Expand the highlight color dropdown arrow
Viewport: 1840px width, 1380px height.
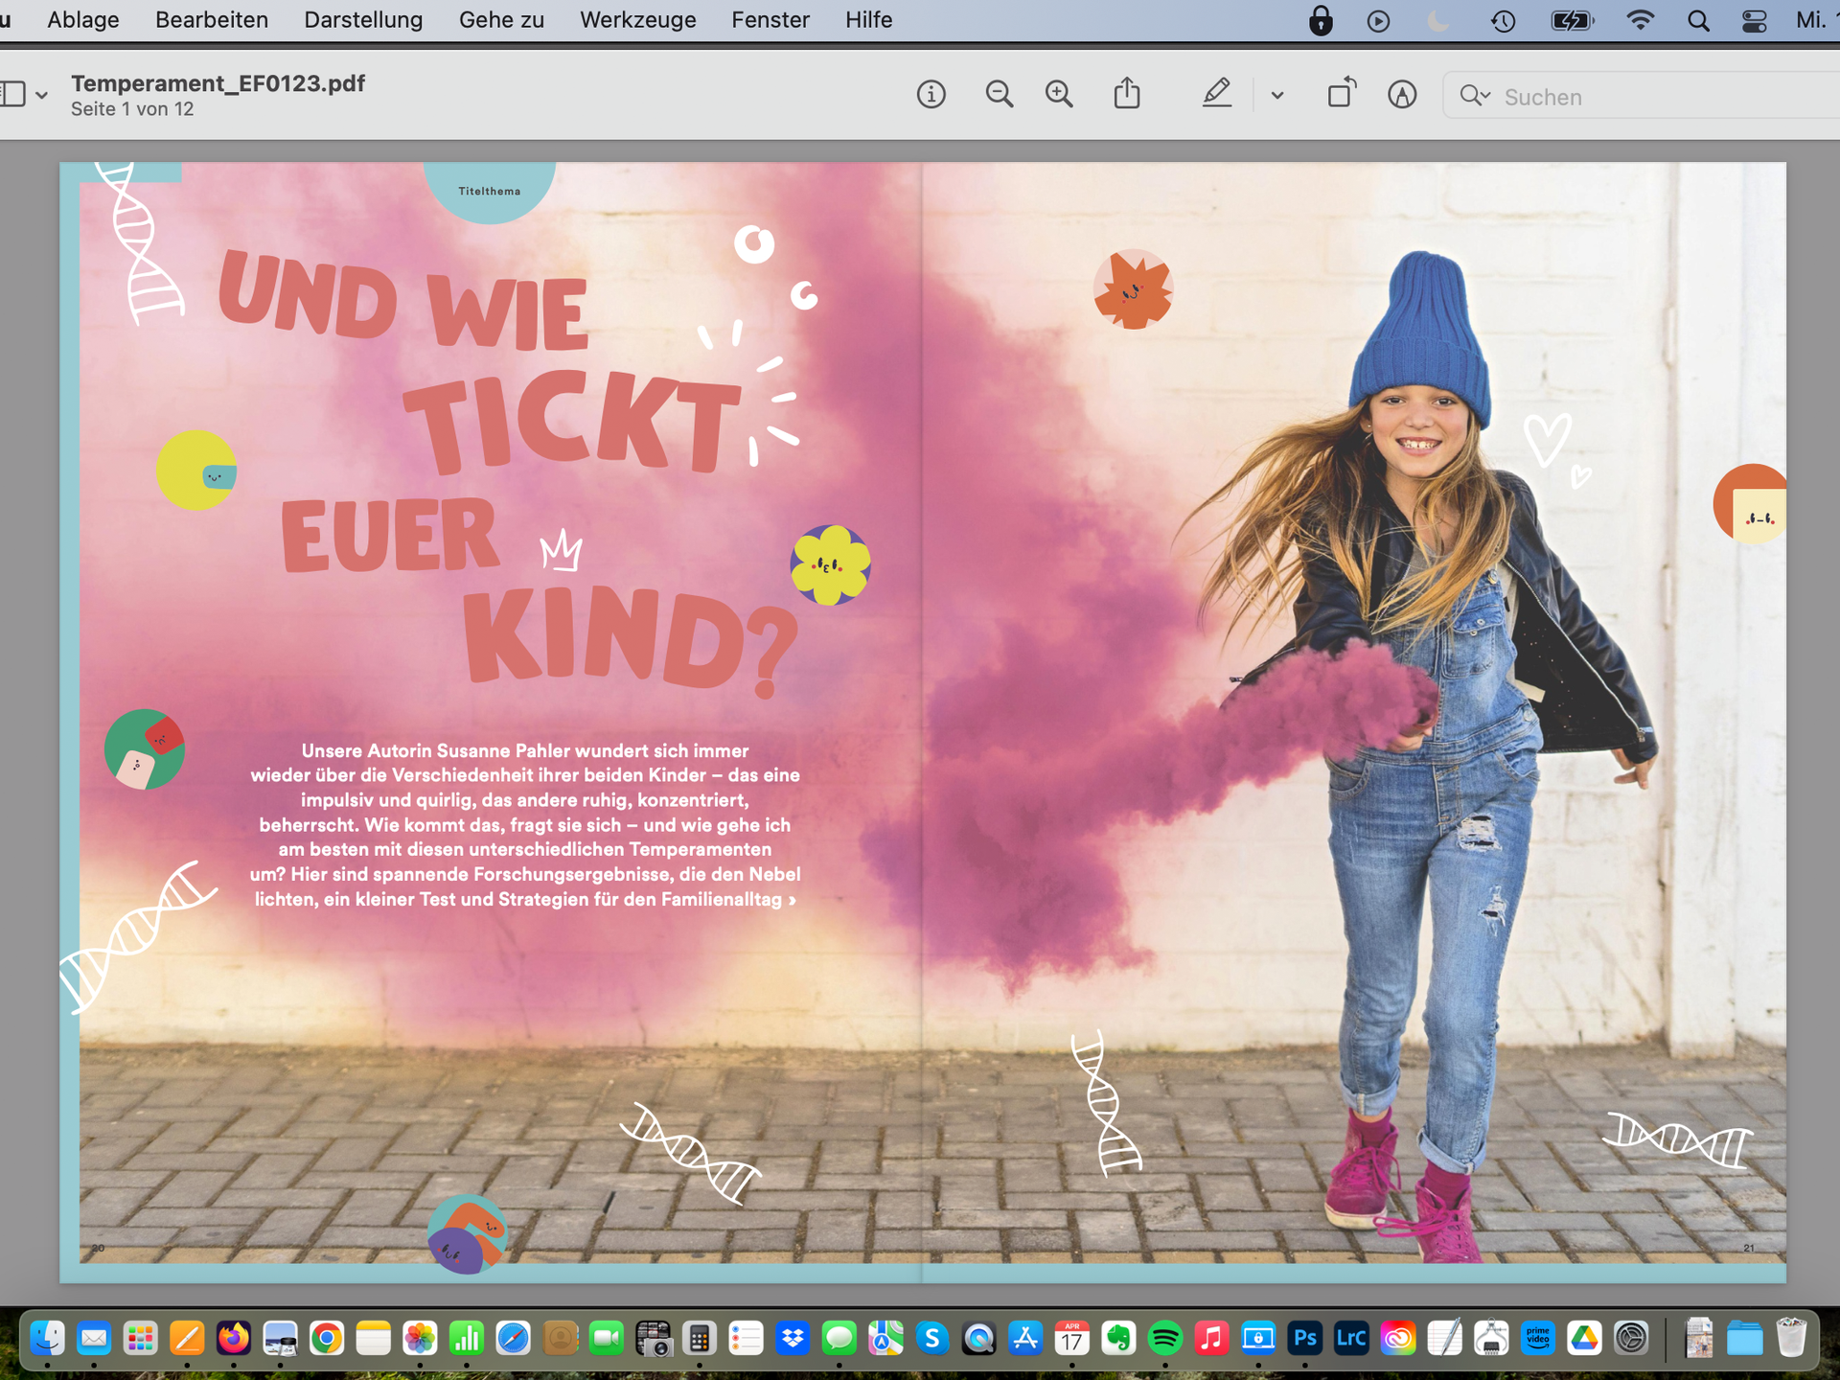[x=1277, y=95]
